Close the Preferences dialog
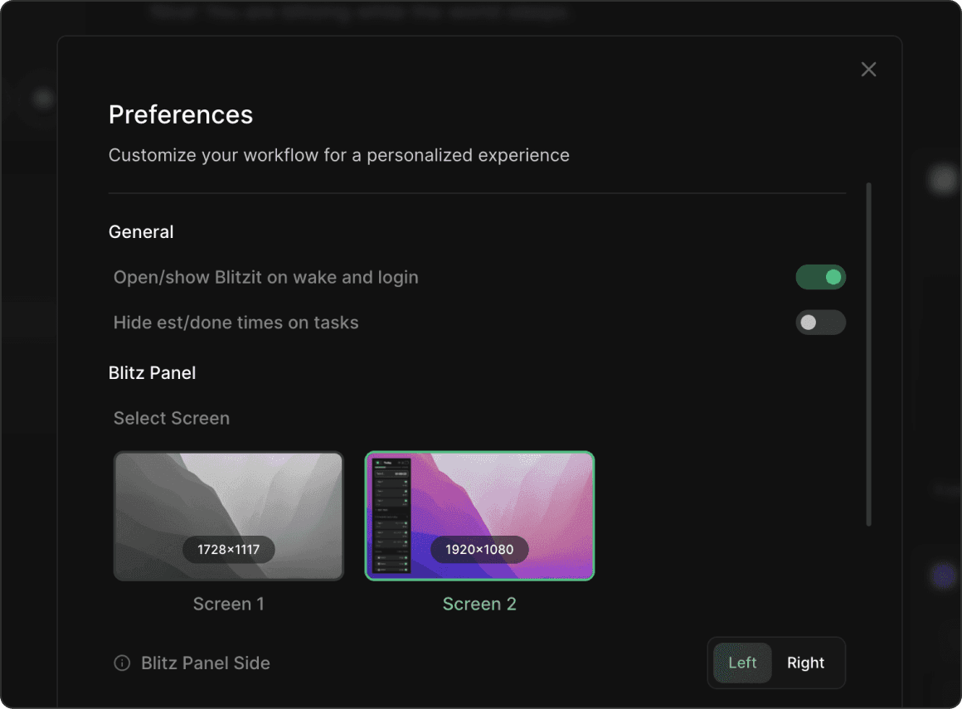This screenshot has height=709, width=962. tap(868, 70)
